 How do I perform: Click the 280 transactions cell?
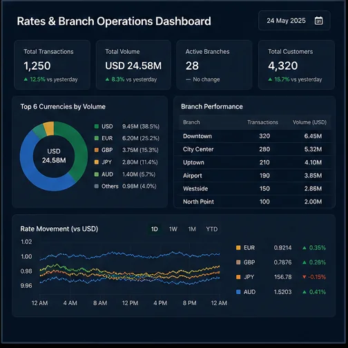coord(264,149)
